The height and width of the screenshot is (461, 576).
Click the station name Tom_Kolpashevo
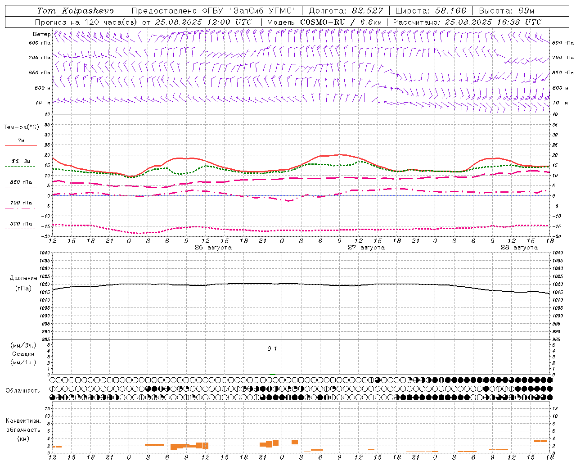coord(75,11)
